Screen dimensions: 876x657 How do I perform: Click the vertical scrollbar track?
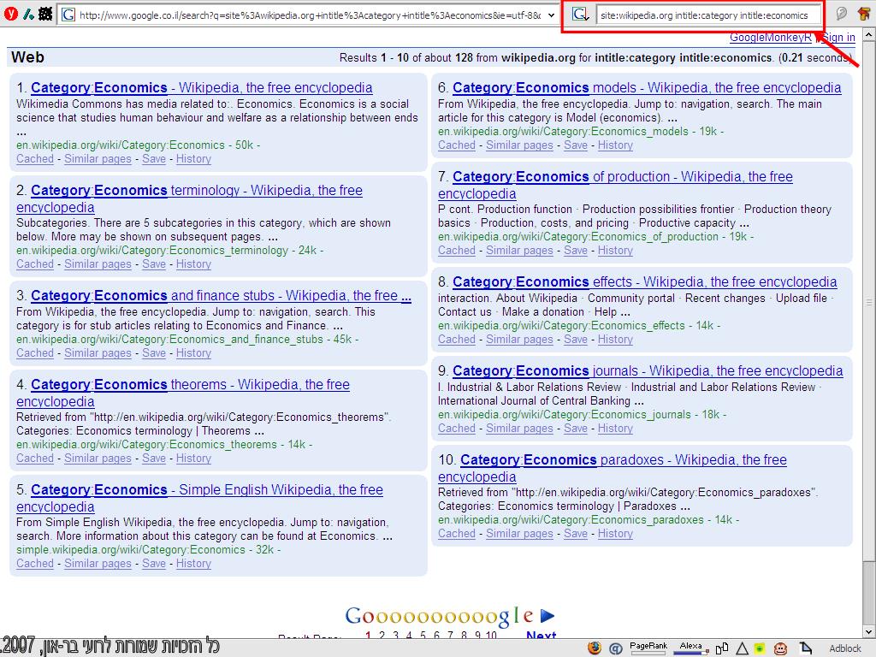[x=869, y=333]
